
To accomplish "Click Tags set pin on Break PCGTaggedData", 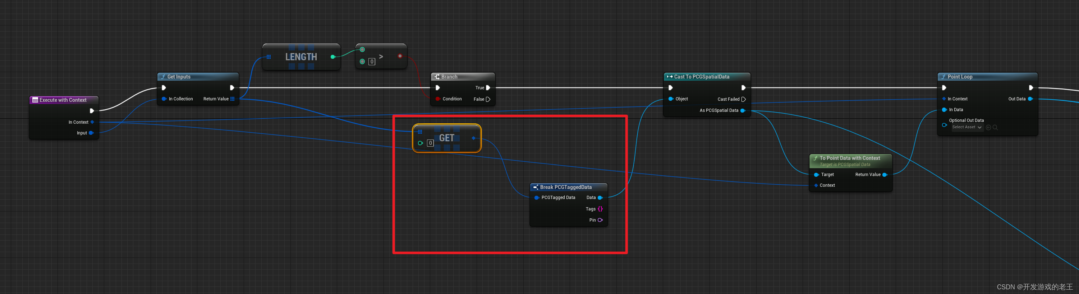I will click(600, 209).
